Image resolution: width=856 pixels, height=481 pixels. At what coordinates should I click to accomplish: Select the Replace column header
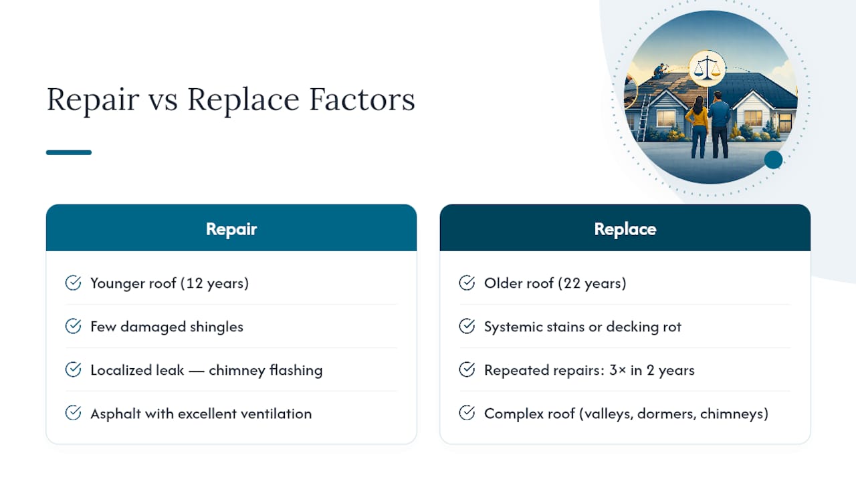[625, 228]
